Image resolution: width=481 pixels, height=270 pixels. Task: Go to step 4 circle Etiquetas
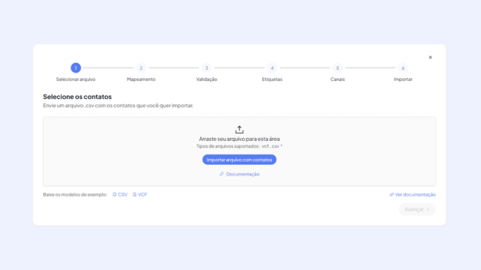coord(272,67)
